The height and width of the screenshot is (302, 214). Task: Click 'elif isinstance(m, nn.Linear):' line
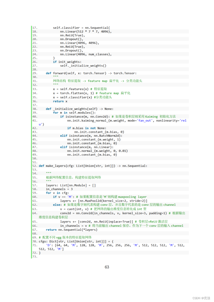tap(87, 147)
